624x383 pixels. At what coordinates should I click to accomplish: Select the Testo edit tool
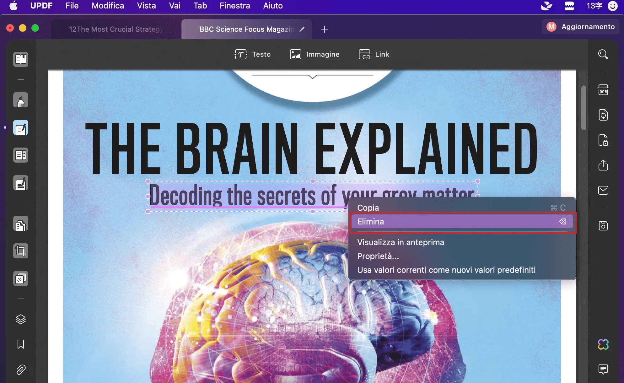(253, 54)
